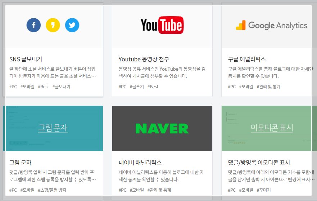
Task: Click the #스팸/불펌 방지 tag
Action: tap(52, 190)
